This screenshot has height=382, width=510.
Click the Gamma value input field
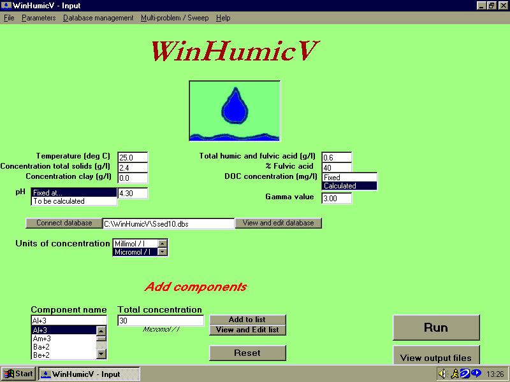337,198
